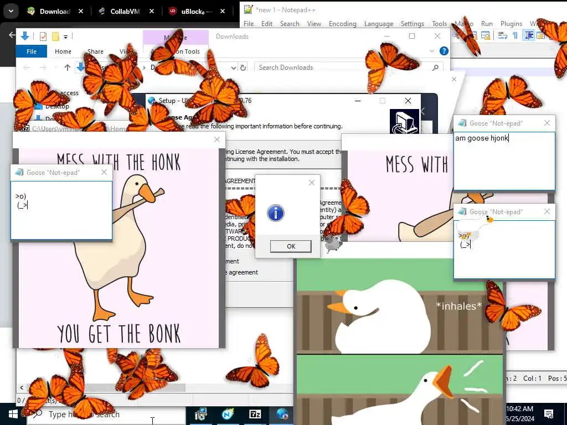
Task: Go up one folder level in Explorer
Action: click(67, 67)
